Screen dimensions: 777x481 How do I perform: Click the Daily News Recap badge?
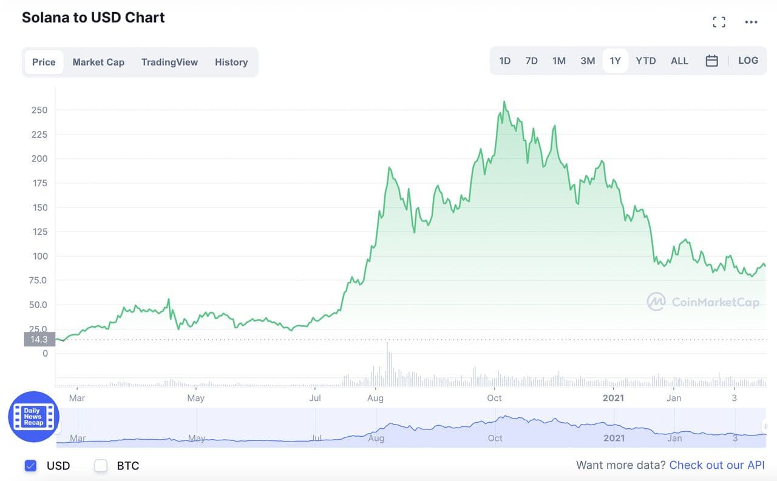(33, 417)
